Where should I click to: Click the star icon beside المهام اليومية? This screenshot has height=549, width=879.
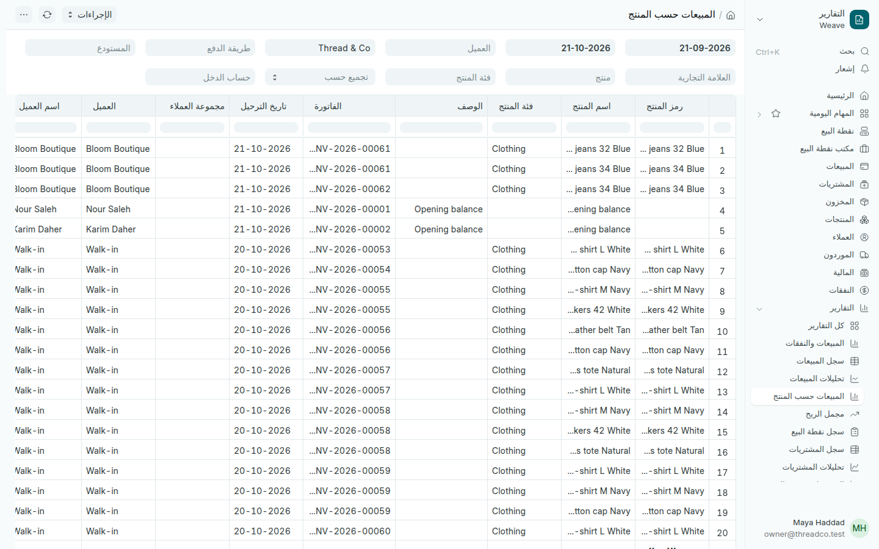[776, 113]
